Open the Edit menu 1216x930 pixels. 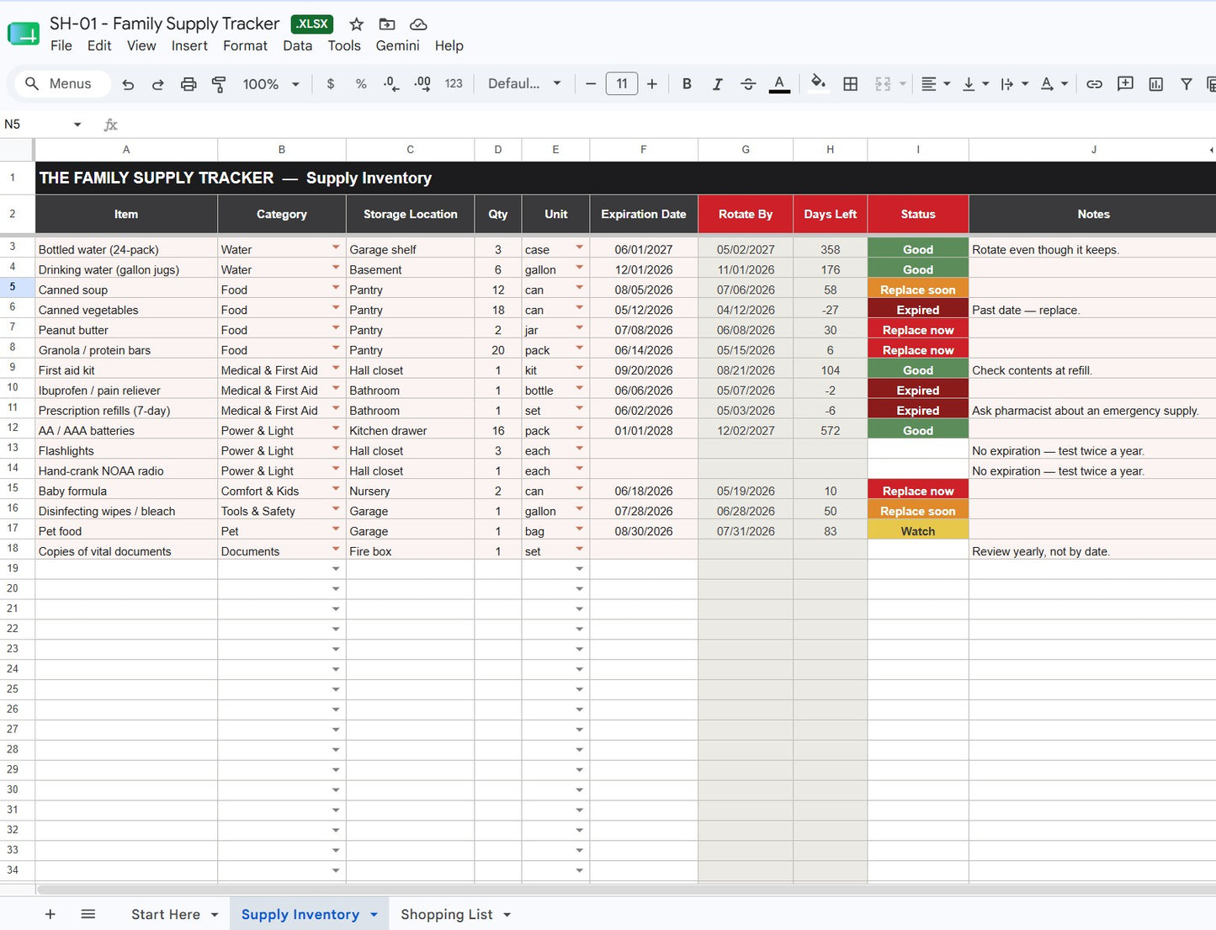pos(99,46)
